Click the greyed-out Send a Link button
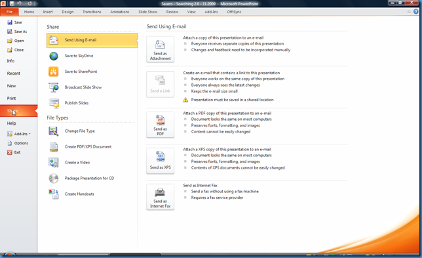Viewport: 422px width, 258px height. pyautogui.click(x=160, y=84)
